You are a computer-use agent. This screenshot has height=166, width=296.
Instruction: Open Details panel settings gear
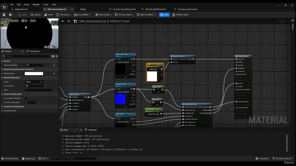(x=56, y=56)
